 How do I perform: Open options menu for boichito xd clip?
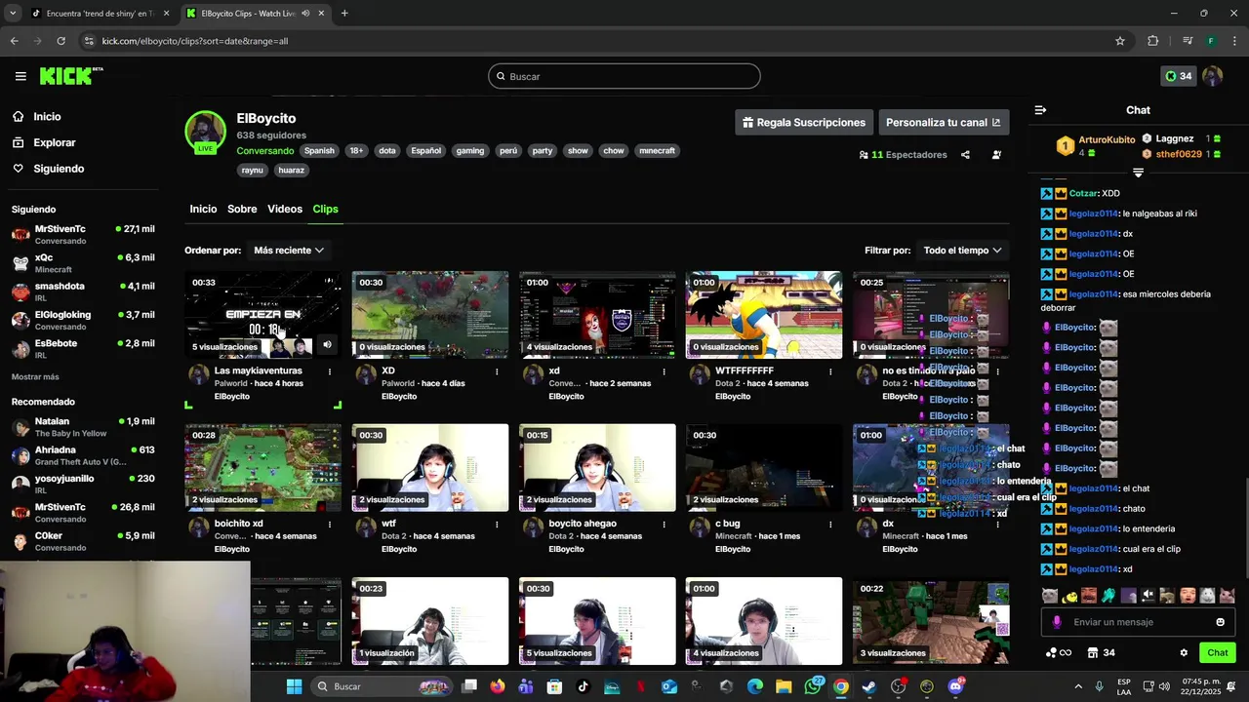tap(330, 524)
